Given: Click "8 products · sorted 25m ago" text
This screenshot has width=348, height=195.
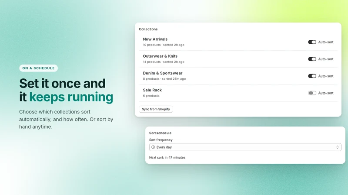Looking at the screenshot, I should click(164, 79).
